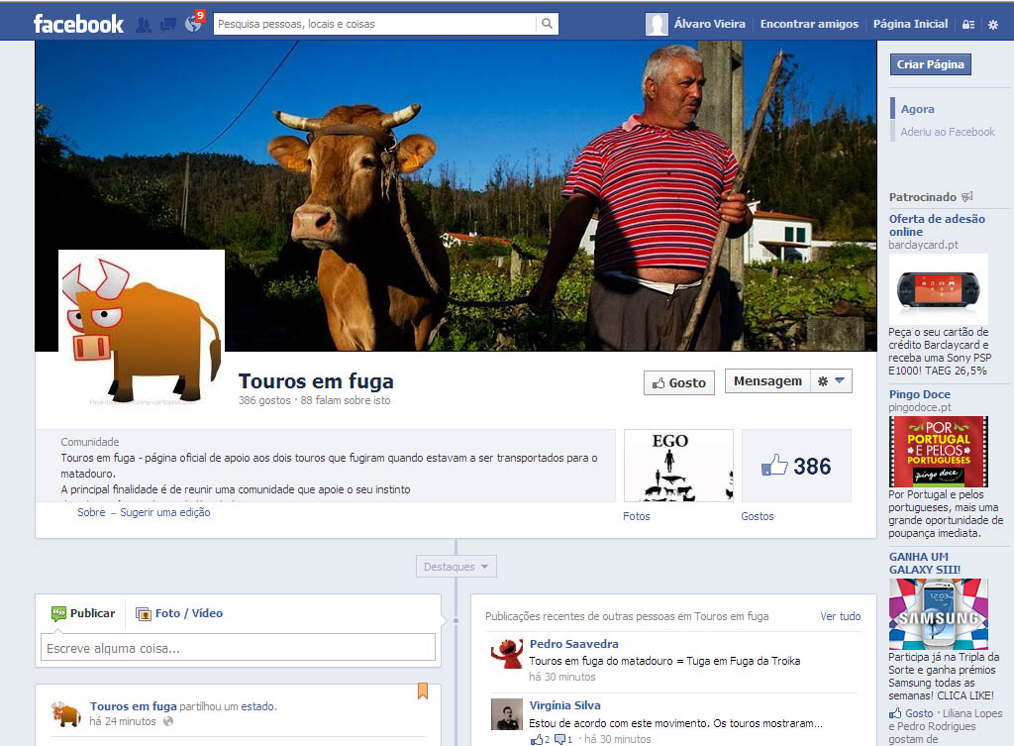Viewport: 1014px width, 746px height.
Task: Click the Criar Página button
Action: point(930,64)
